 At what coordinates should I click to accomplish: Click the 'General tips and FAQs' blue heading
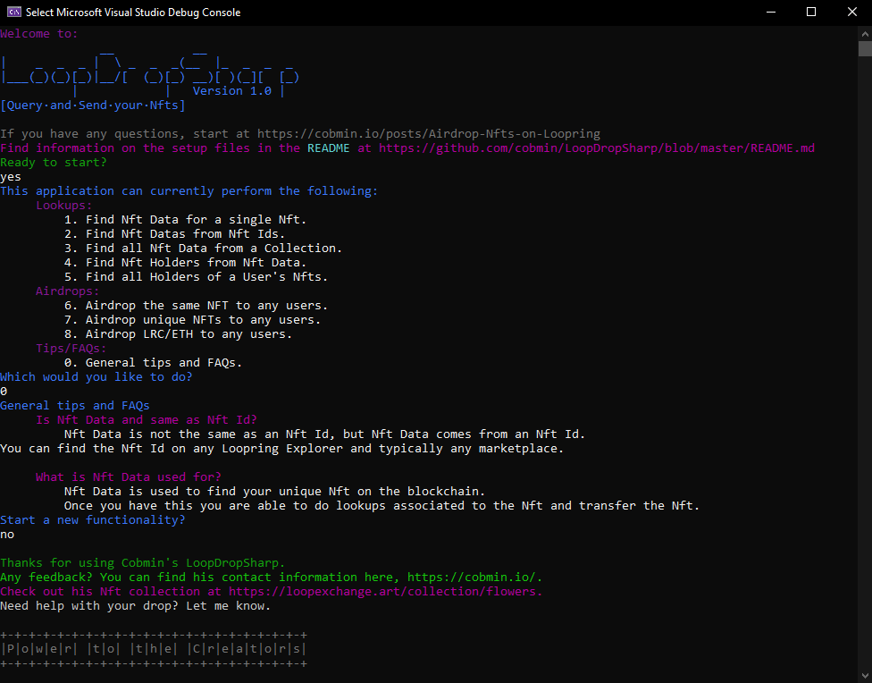point(74,406)
